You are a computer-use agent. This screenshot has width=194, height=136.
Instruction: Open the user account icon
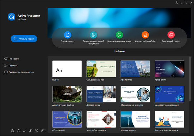(x=177, y=3)
